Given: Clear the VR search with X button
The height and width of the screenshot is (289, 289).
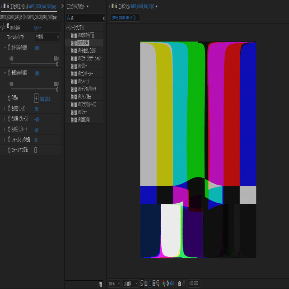Looking at the screenshot, I should click(x=103, y=18).
